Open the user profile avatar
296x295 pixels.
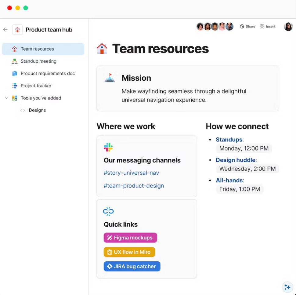pos(288,27)
